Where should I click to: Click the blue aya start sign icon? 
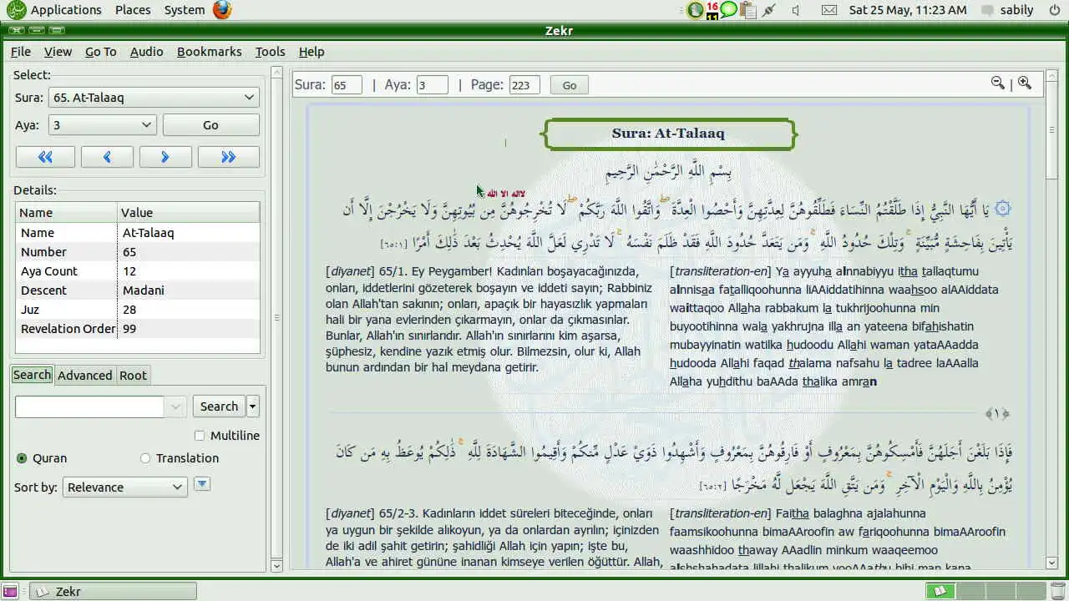coord(1003,209)
